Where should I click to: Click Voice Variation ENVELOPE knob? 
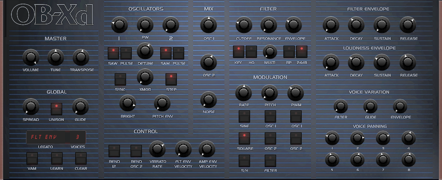tap(400, 106)
